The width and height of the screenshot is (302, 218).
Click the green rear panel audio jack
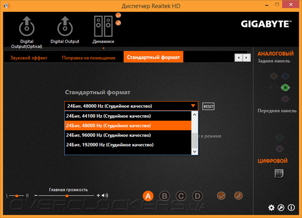[x=285, y=88]
